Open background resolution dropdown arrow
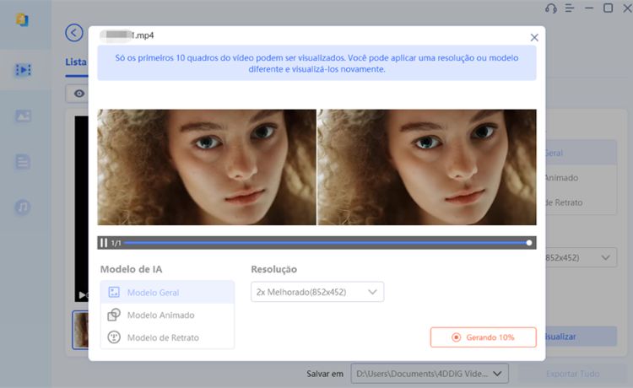Image resolution: width=633 pixels, height=388 pixels. coord(605,257)
